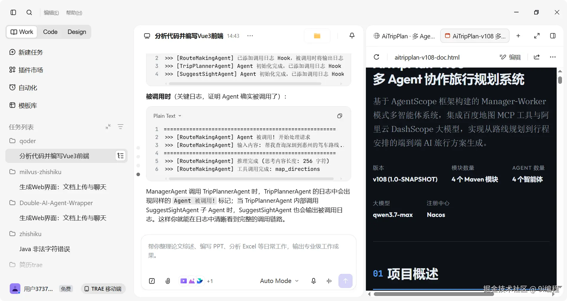This screenshot has width=567, height=301.
Task: Switch to the Work tab
Action: point(22,32)
